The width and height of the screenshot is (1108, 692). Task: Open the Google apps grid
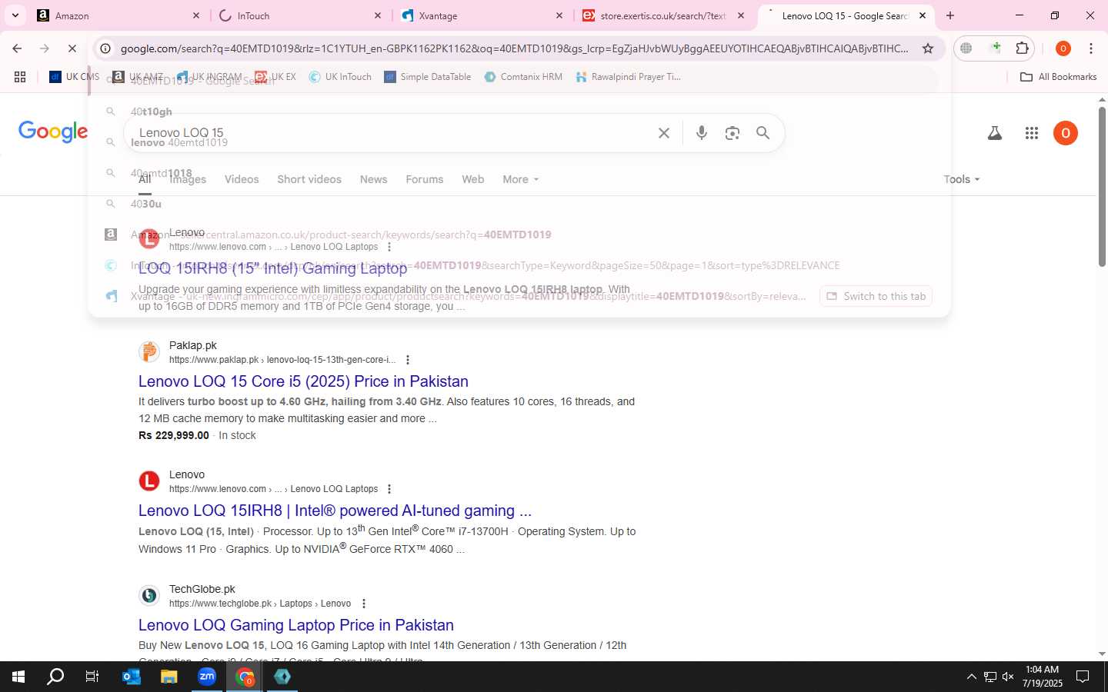[x=1032, y=133]
